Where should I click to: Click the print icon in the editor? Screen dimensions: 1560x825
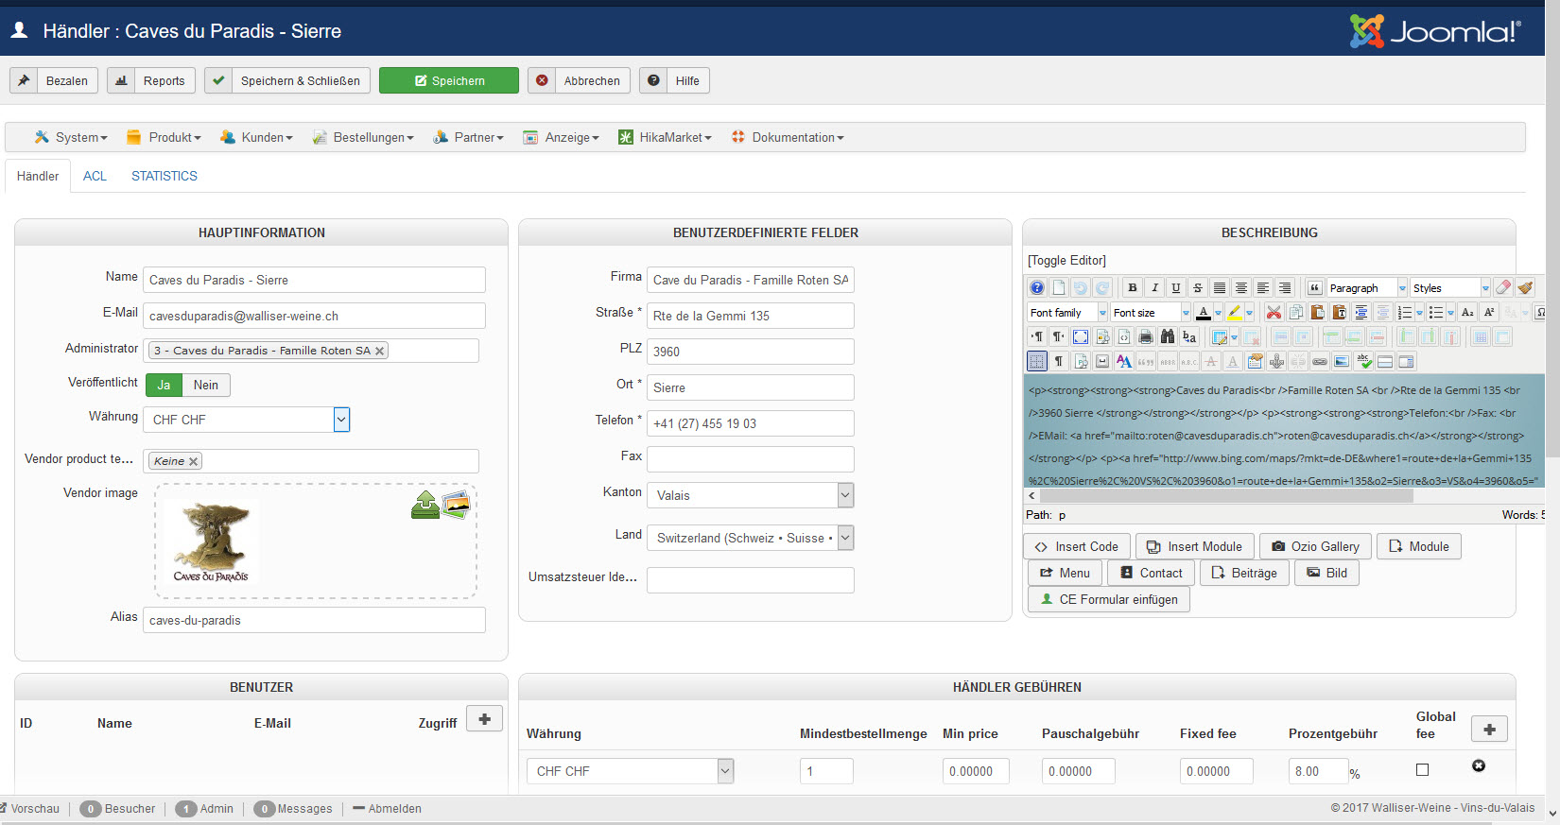point(1146,336)
